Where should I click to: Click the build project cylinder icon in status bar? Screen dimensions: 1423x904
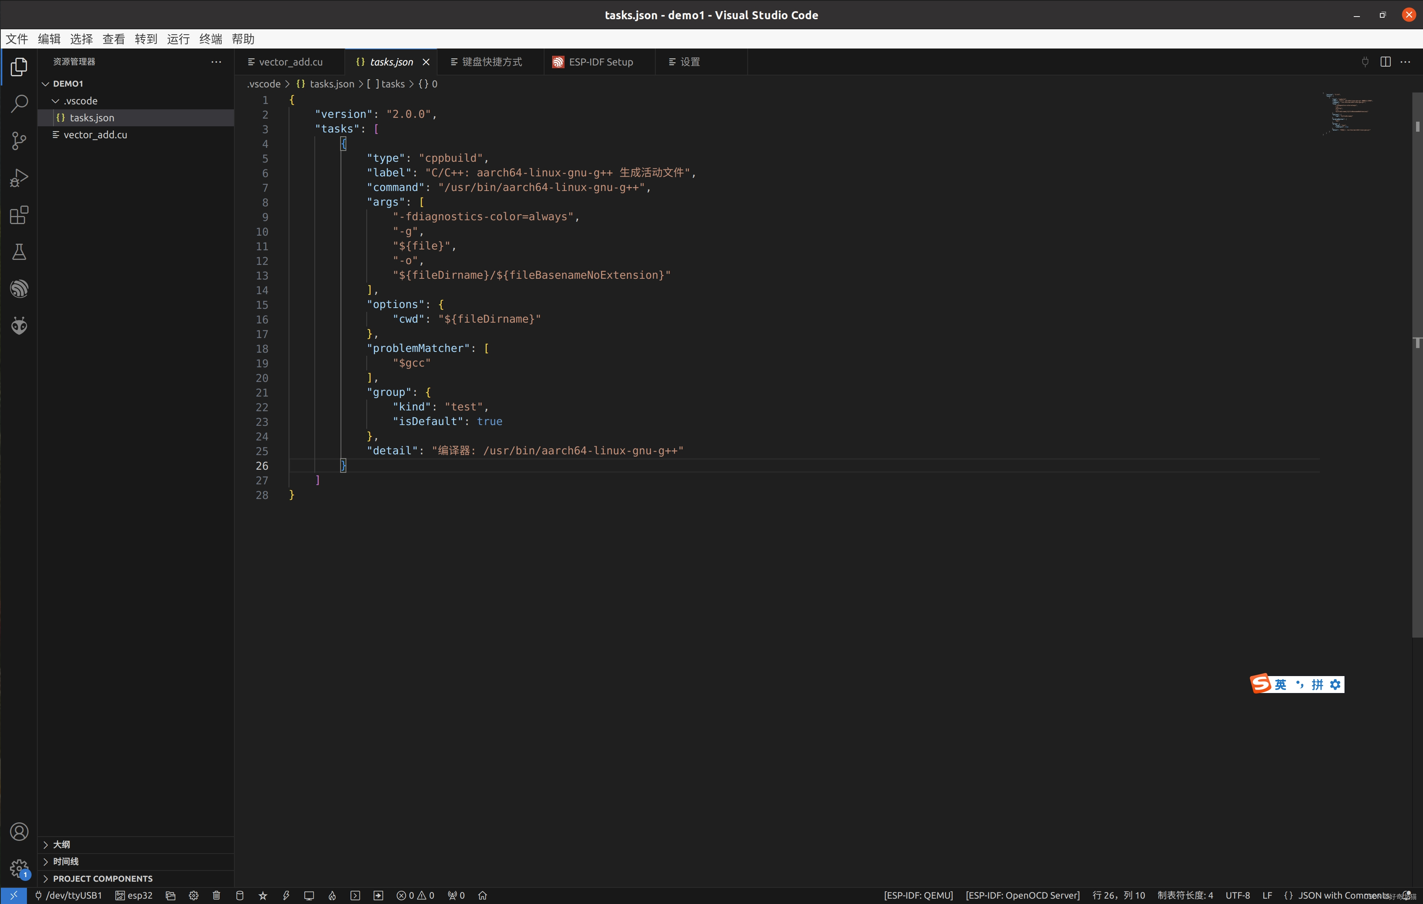click(x=239, y=895)
